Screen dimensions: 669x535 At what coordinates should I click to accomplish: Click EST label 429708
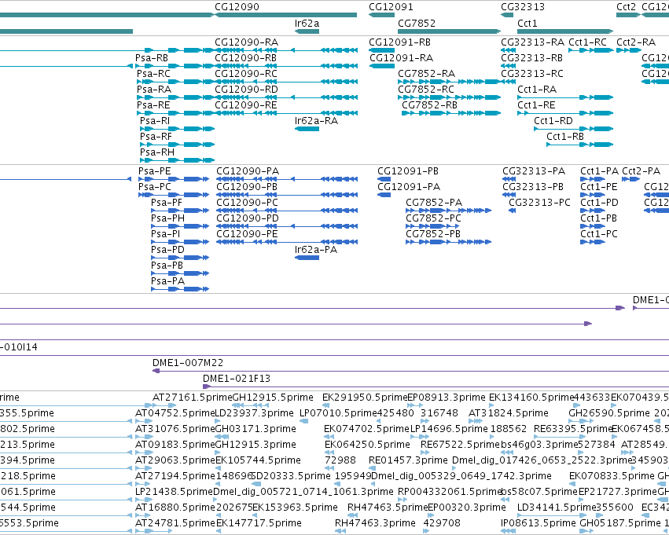pos(442,523)
